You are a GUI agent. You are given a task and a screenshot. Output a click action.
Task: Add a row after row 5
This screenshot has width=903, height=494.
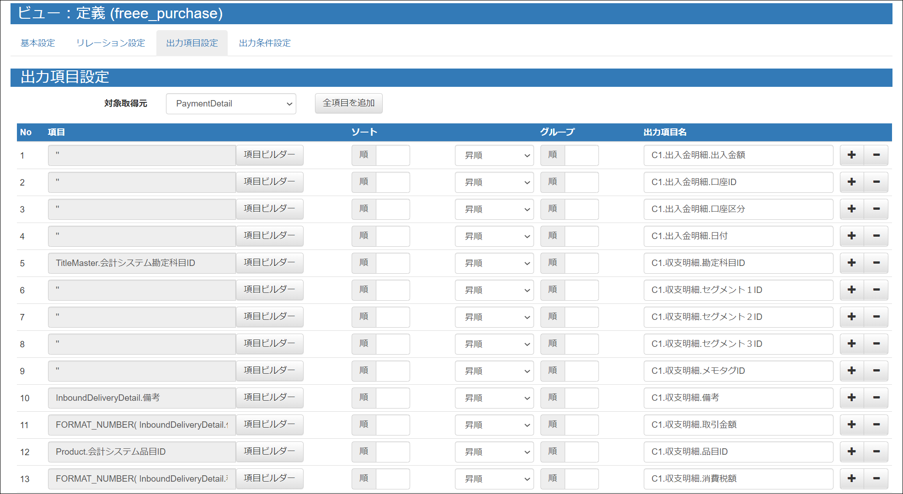[851, 263]
